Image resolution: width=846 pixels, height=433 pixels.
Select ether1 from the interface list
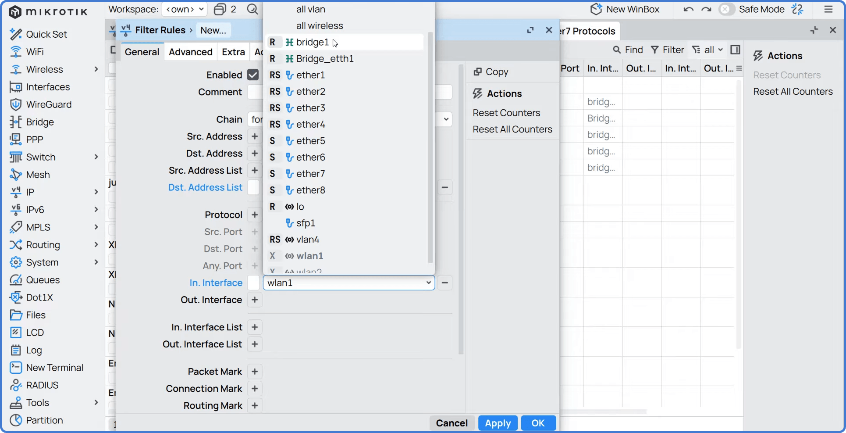[310, 75]
